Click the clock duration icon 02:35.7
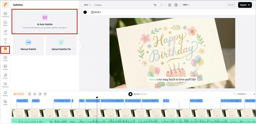The height and width of the screenshot is (124, 256). tap(92, 12)
